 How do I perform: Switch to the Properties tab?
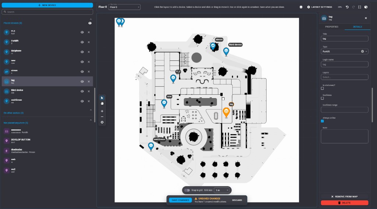[332, 27]
